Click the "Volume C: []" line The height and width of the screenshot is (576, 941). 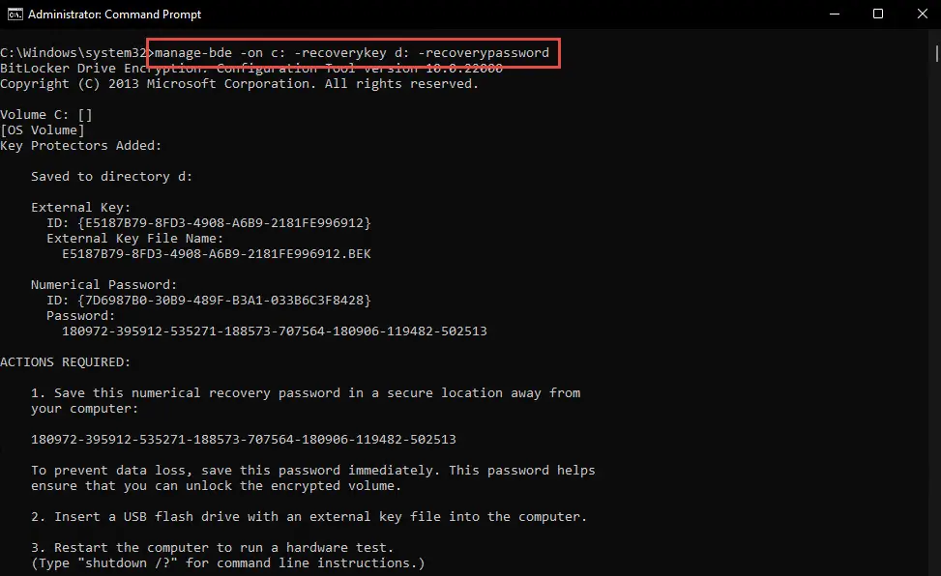(x=46, y=115)
